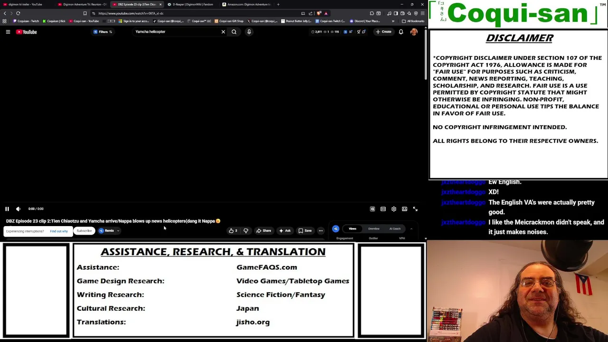608x342 pixels.
Task: Switch the player to theater mode
Action: [405, 209]
